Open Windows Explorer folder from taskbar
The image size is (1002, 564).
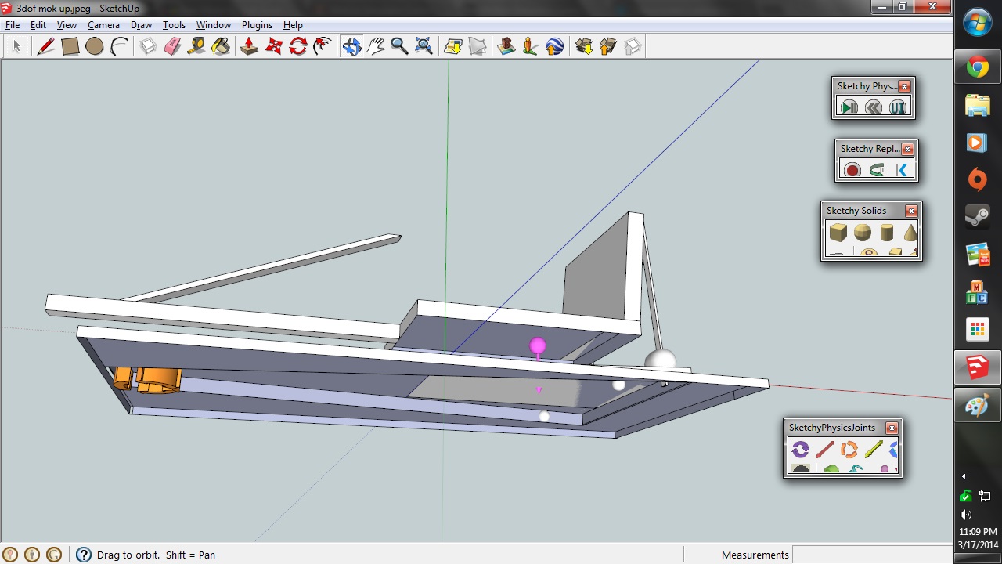[978, 105]
